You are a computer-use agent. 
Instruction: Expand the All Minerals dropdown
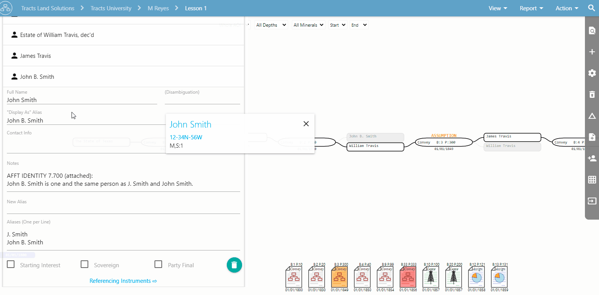pyautogui.click(x=308, y=25)
